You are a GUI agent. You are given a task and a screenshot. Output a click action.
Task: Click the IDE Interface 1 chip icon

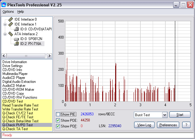tap(11, 24)
